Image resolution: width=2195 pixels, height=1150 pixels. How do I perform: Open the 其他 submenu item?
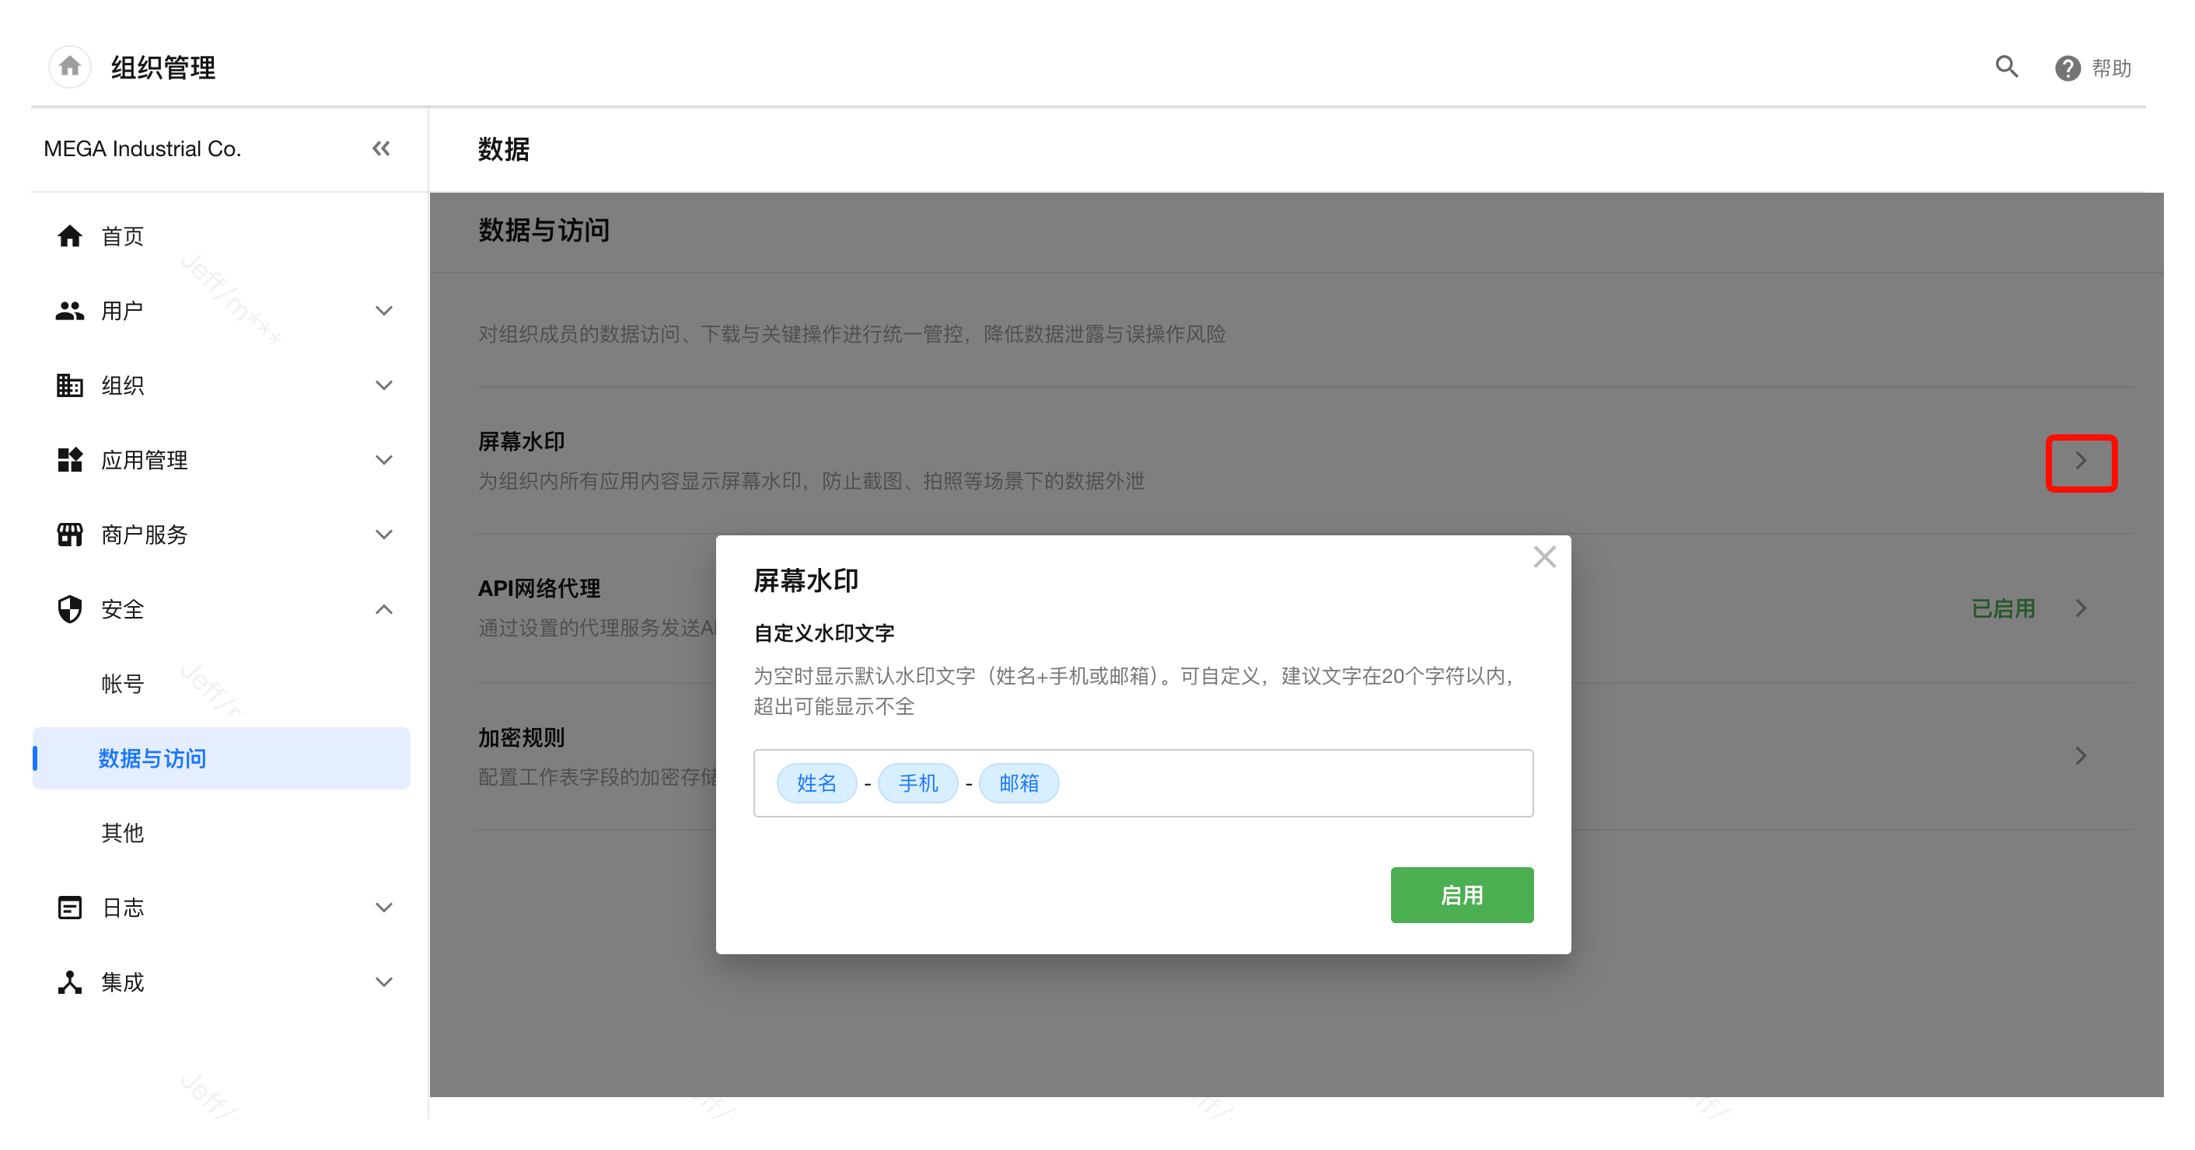coord(123,832)
